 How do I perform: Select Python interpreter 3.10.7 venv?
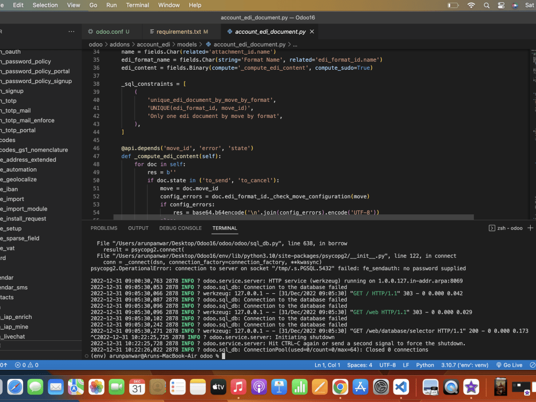pyautogui.click(x=464, y=365)
